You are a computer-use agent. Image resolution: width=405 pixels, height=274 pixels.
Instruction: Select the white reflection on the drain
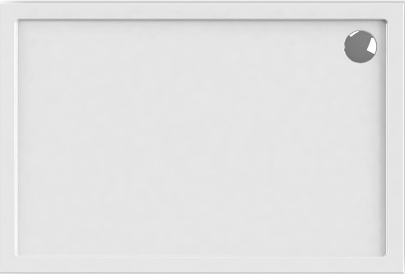click(x=372, y=45)
